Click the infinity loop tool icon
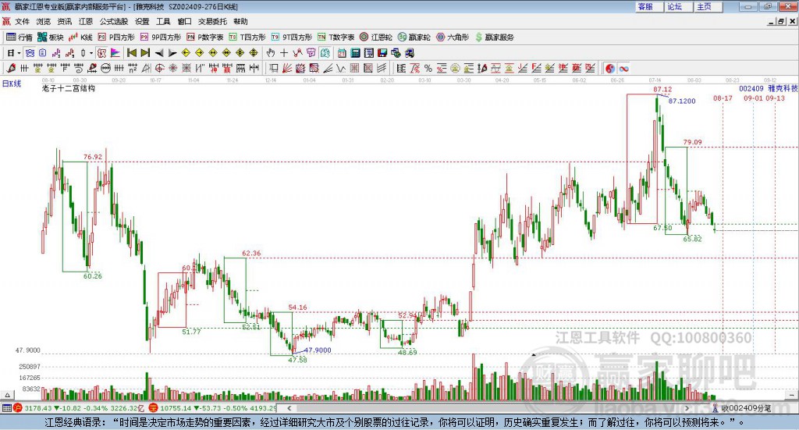 pyautogui.click(x=623, y=68)
